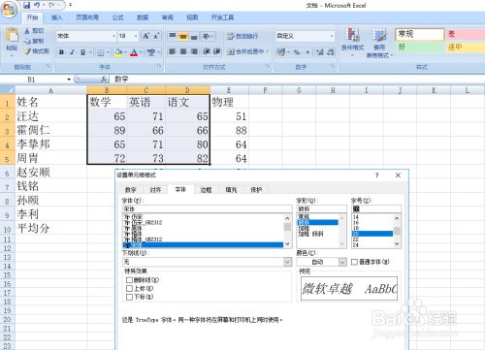Viewport: 485px width, 350px height.
Task: Click the Office button logo
Action: [9, 10]
